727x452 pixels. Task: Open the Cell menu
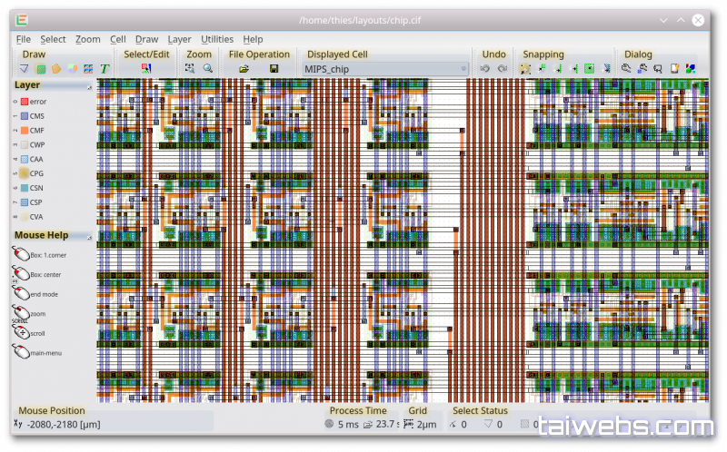click(118, 39)
